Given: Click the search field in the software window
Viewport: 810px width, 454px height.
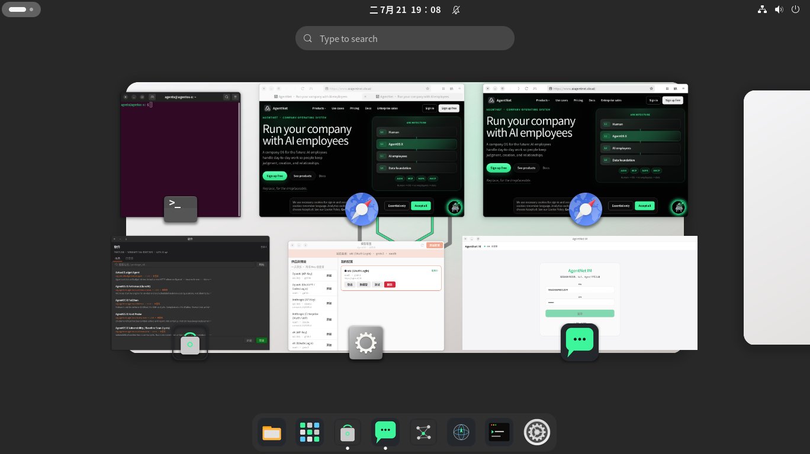Looking at the screenshot, I should point(185,264).
